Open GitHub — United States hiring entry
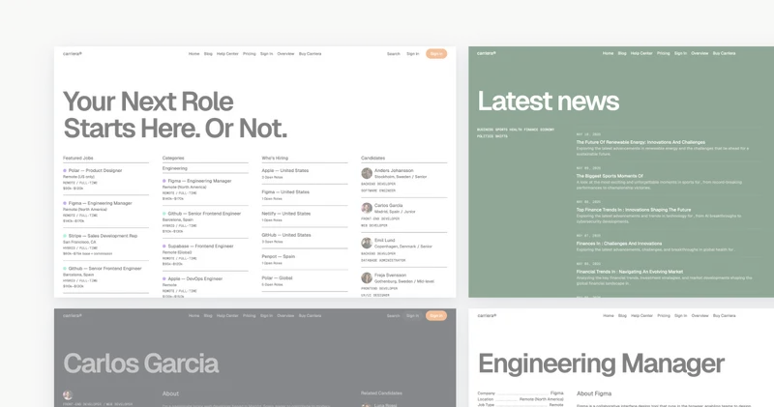774x407 pixels. click(286, 235)
